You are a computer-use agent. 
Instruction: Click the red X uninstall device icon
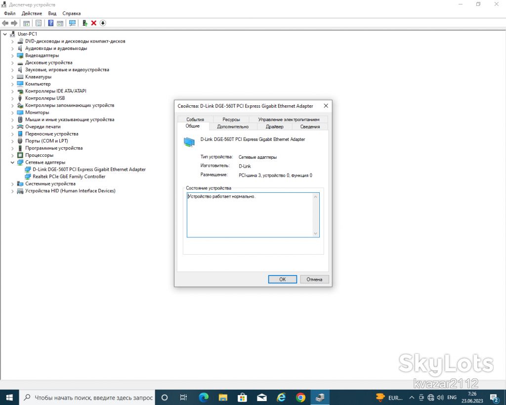pos(93,23)
